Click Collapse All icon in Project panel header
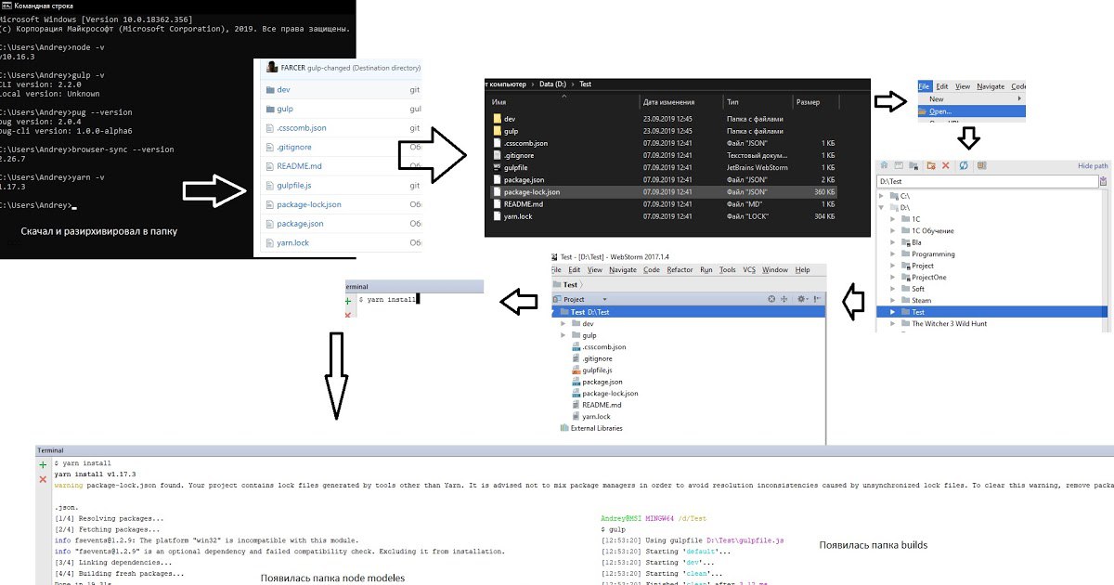 coord(784,299)
